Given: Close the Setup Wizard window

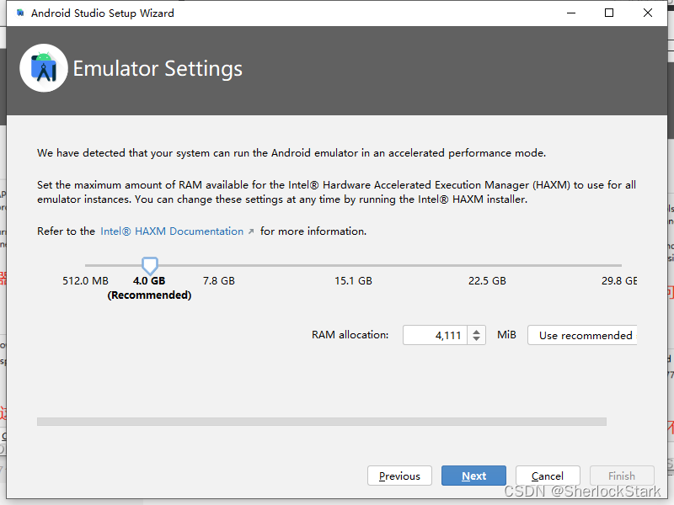Looking at the screenshot, I should click(x=648, y=13).
